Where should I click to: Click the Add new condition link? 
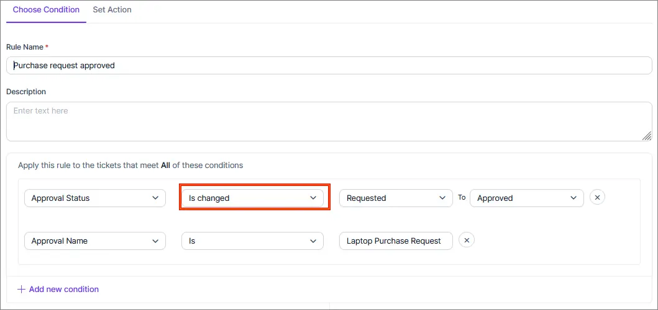click(64, 289)
